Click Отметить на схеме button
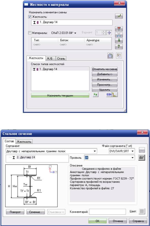Viewport: 150px width, 226px height. coord(105,69)
